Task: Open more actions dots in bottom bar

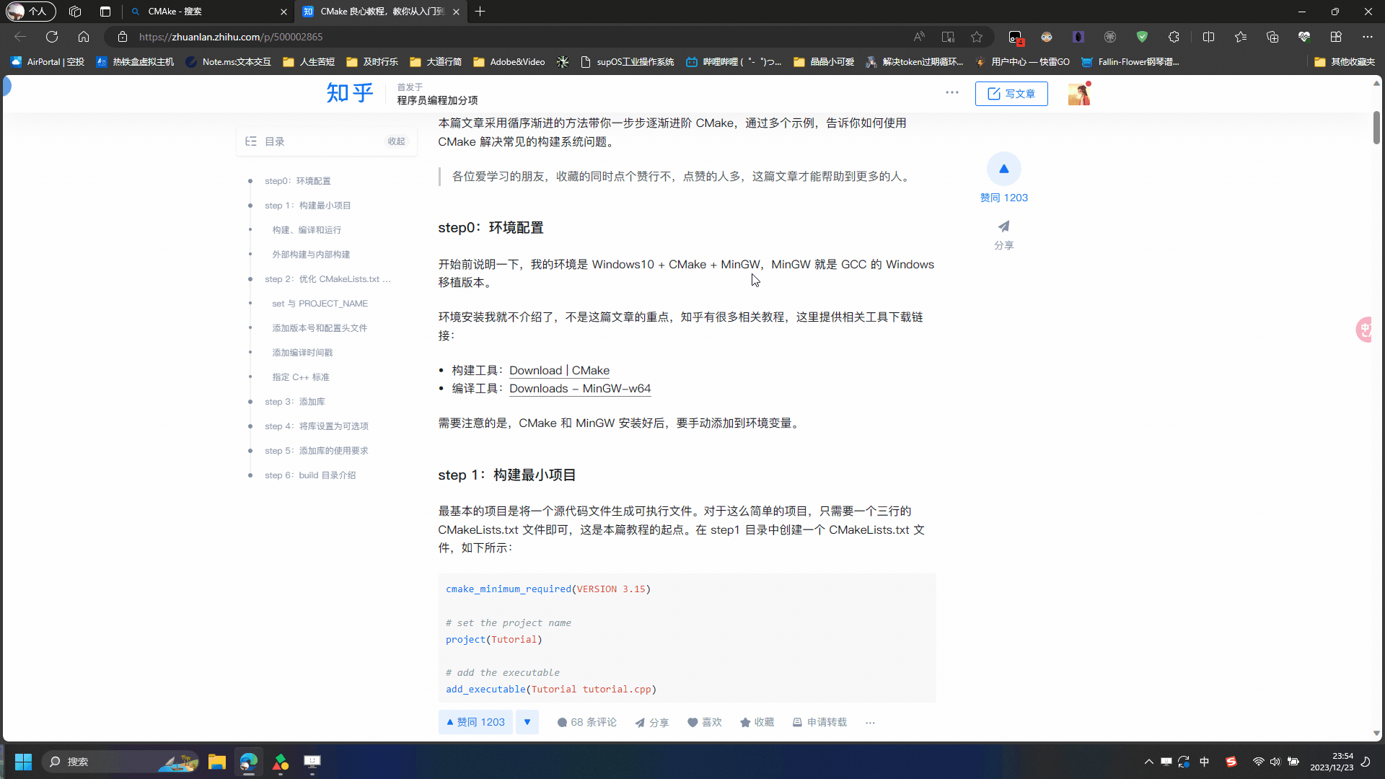Action: 870,723
